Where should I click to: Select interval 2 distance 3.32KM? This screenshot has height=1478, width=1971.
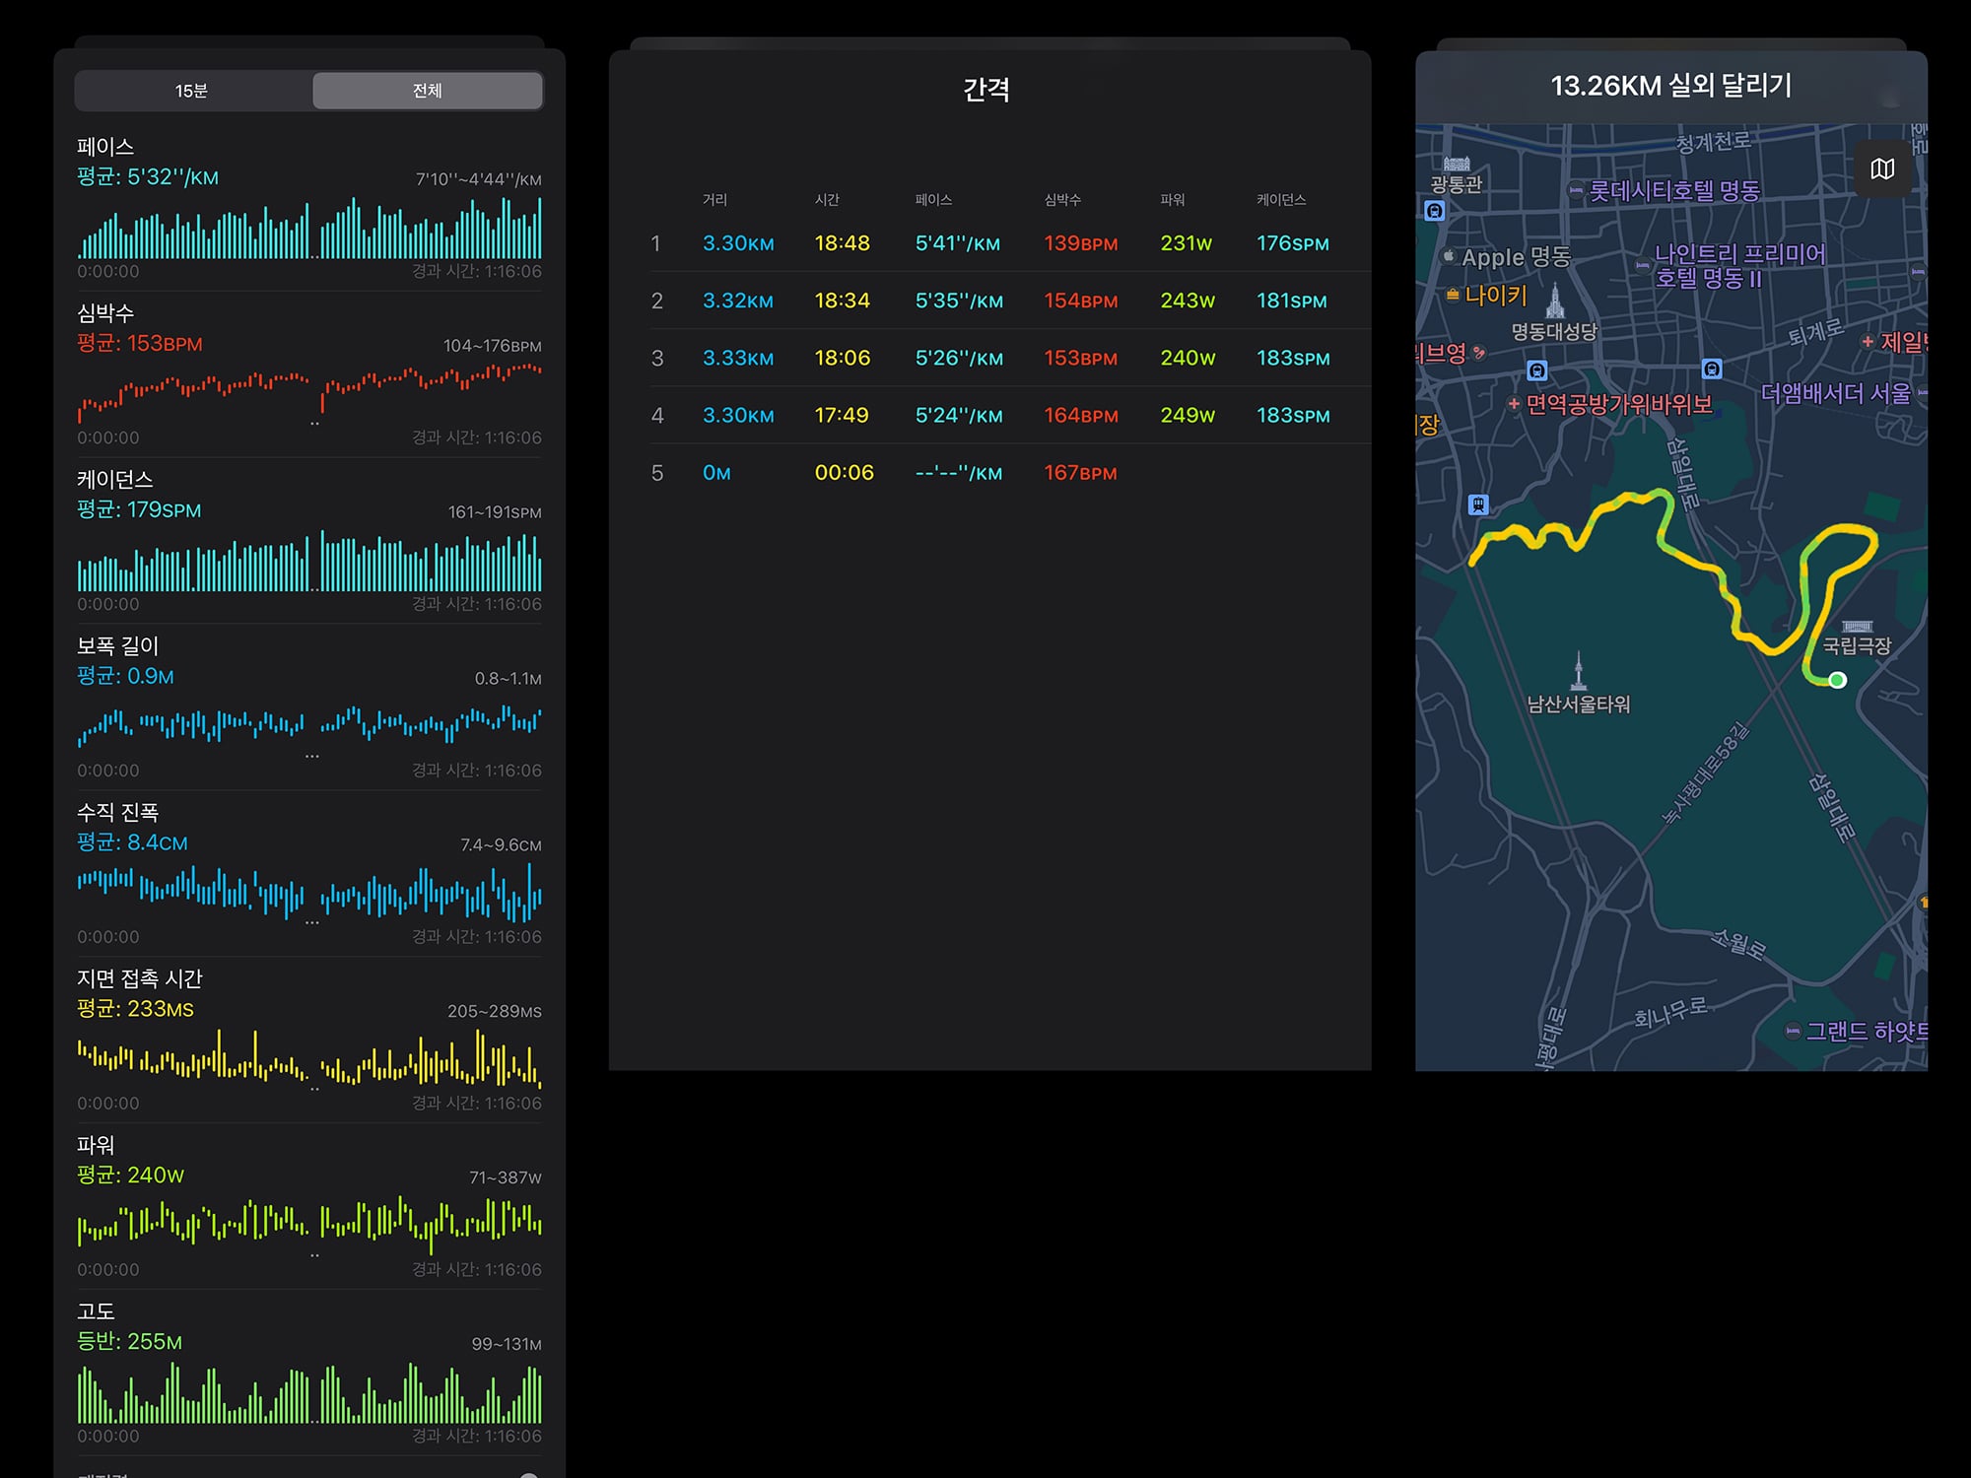pos(738,301)
